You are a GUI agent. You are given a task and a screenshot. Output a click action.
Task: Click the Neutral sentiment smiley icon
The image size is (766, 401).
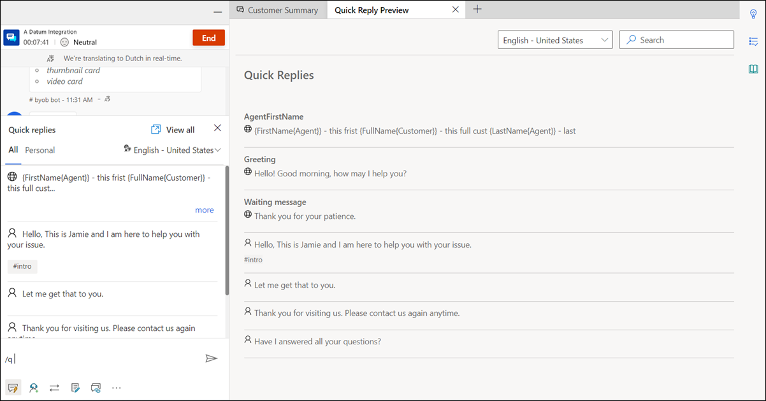tap(63, 42)
